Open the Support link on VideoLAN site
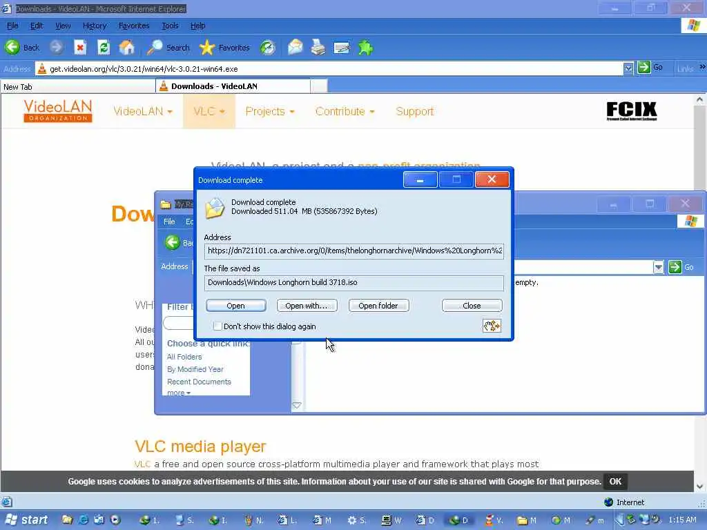 (x=414, y=111)
